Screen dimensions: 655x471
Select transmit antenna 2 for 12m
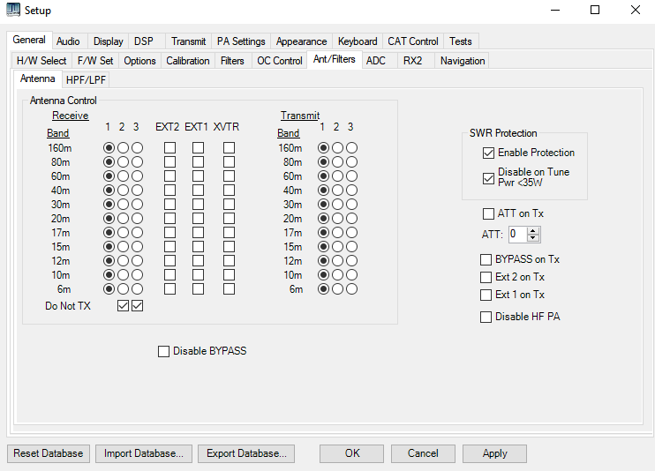337,261
